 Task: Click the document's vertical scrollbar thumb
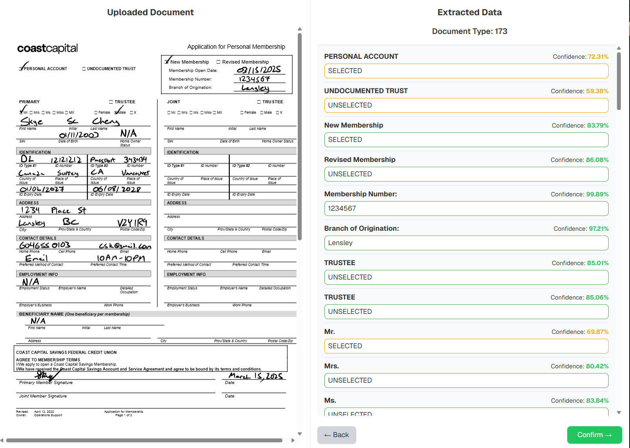point(300,136)
